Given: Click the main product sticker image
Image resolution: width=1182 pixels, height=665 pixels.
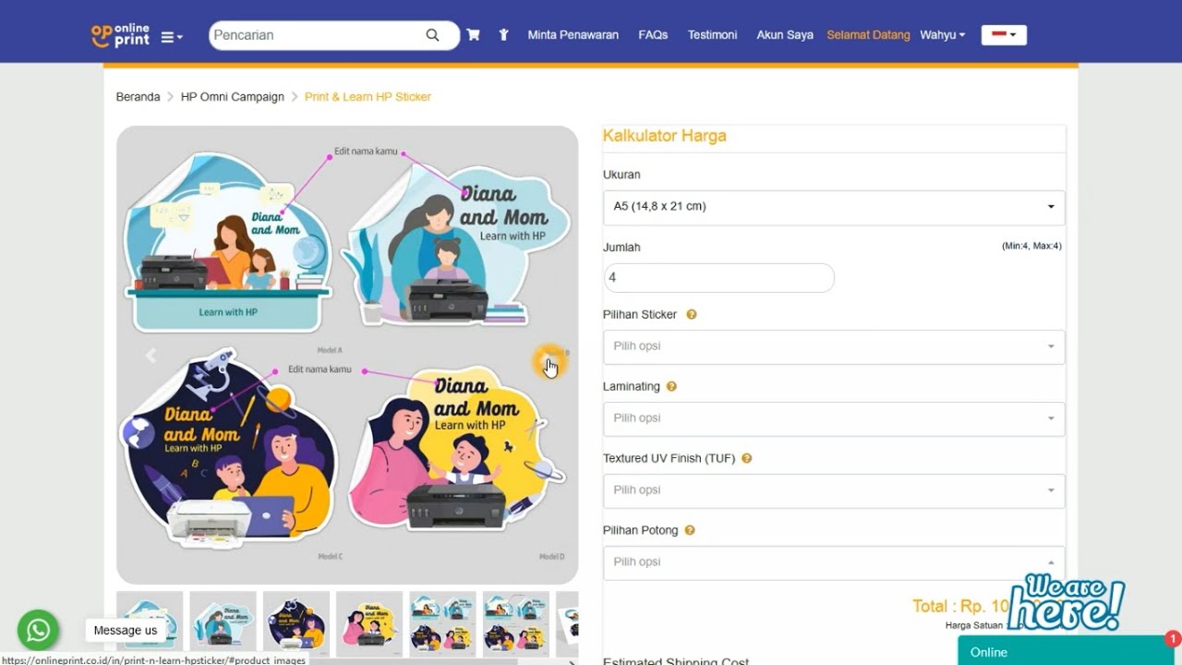Looking at the screenshot, I should [347, 355].
